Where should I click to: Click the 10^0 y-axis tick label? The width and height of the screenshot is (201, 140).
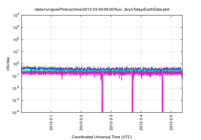click(16, 64)
